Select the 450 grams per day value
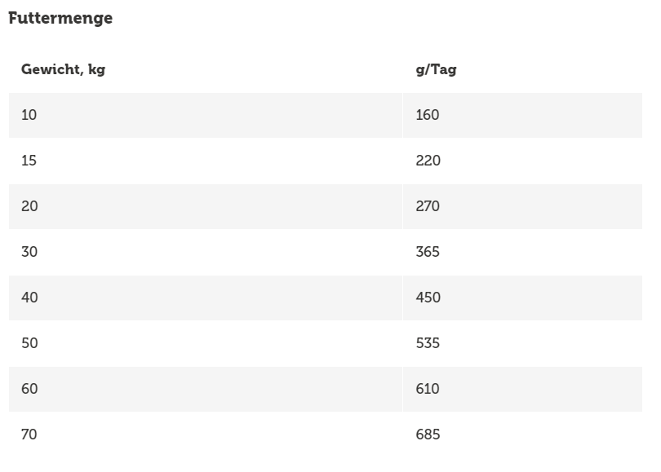The height and width of the screenshot is (472, 661). coord(428,298)
